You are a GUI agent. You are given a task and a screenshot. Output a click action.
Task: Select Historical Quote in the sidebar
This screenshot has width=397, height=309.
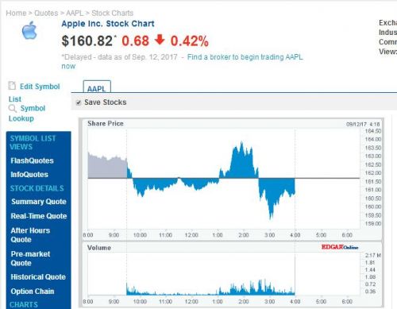38,277
